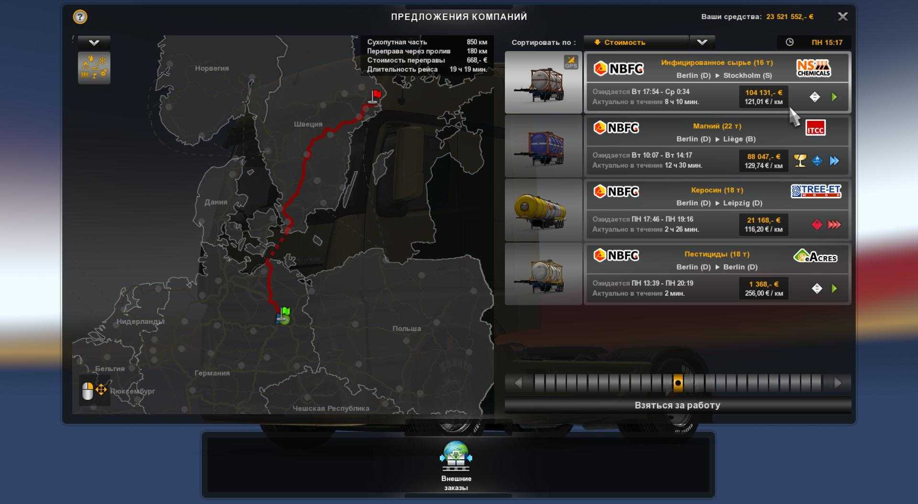Select the yellow Керосин tanker thumbnail
918x504 pixels.
click(x=543, y=210)
